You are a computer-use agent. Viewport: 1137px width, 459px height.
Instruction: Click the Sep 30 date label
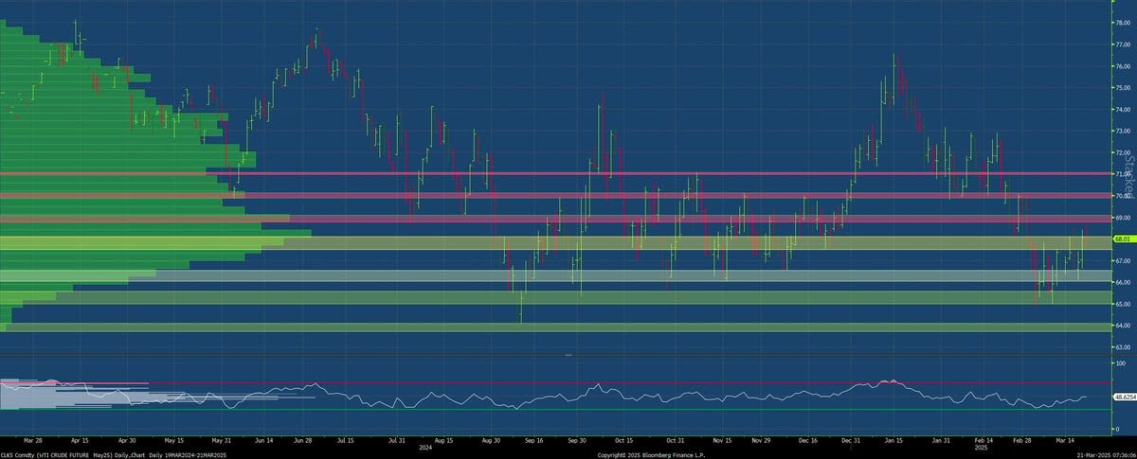click(576, 440)
